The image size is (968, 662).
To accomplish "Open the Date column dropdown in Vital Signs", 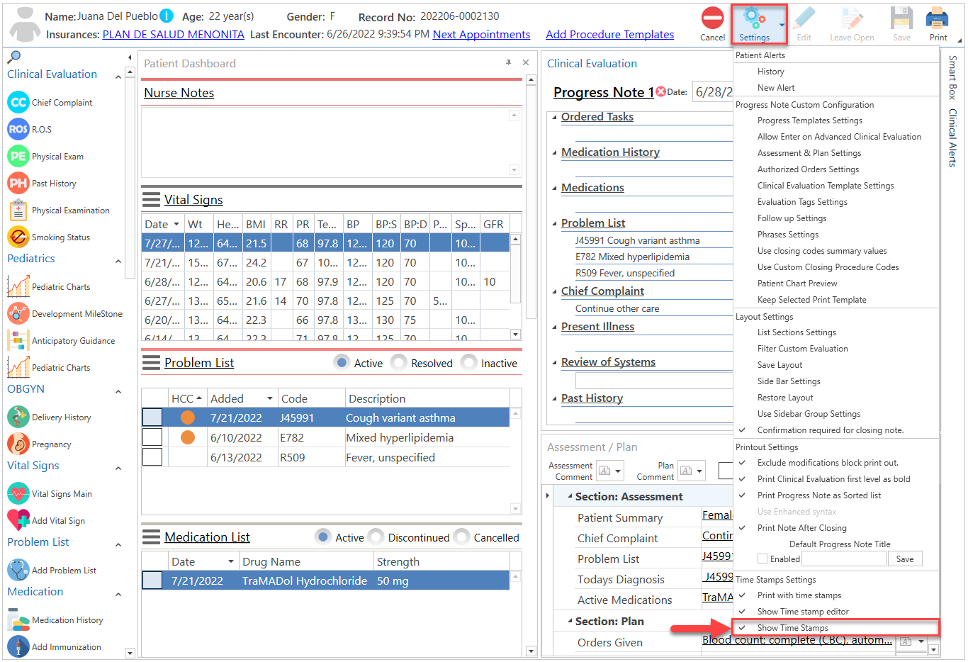I will 176,224.
